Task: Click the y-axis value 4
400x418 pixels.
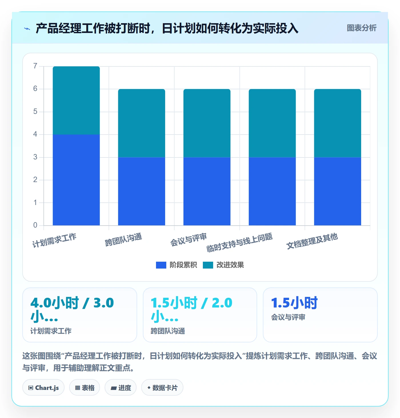Action: [x=35, y=134]
